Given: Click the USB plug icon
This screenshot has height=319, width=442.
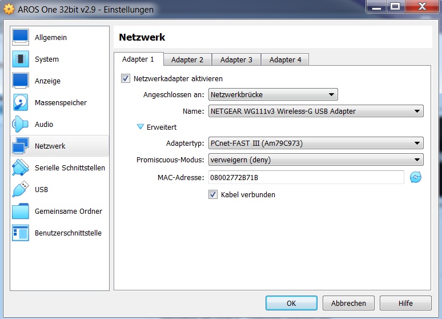Looking at the screenshot, I should 21,189.
